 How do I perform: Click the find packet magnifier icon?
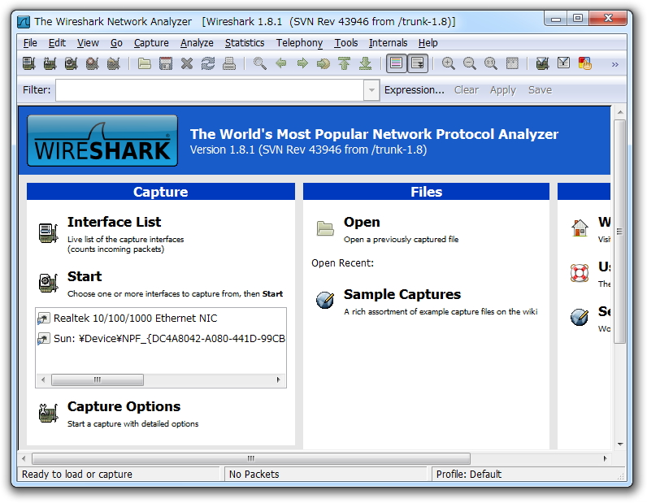click(259, 63)
